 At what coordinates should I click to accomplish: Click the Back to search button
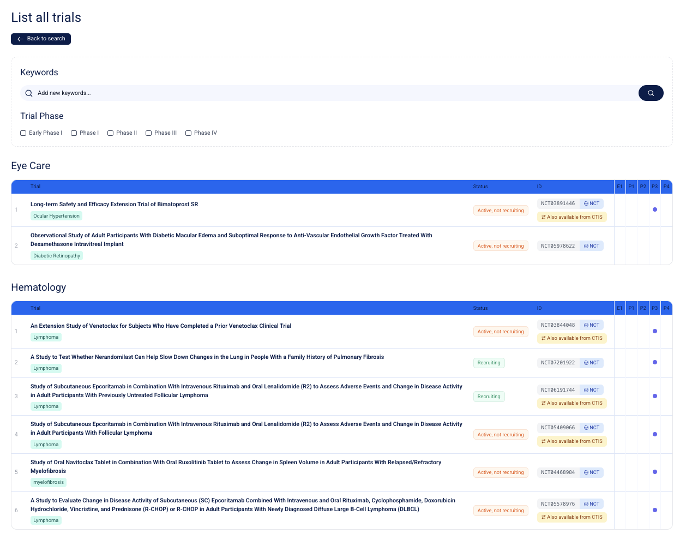pyautogui.click(x=40, y=39)
